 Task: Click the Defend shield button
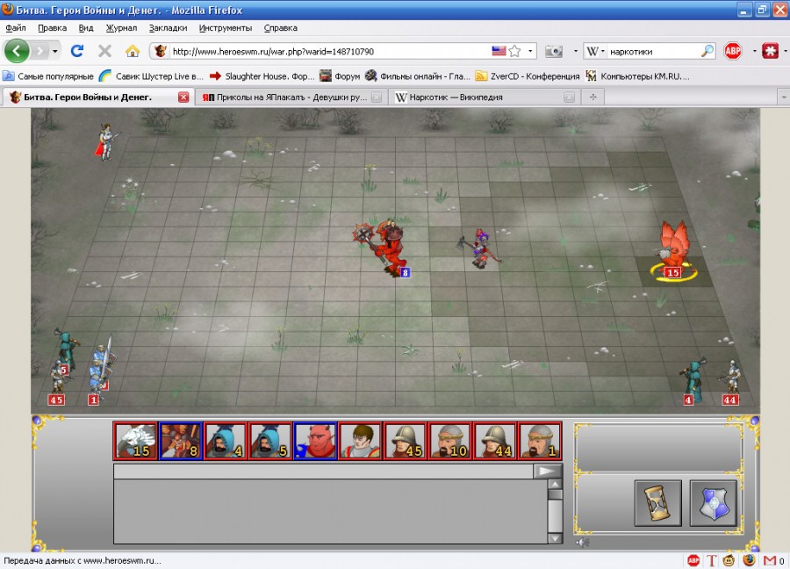click(713, 503)
